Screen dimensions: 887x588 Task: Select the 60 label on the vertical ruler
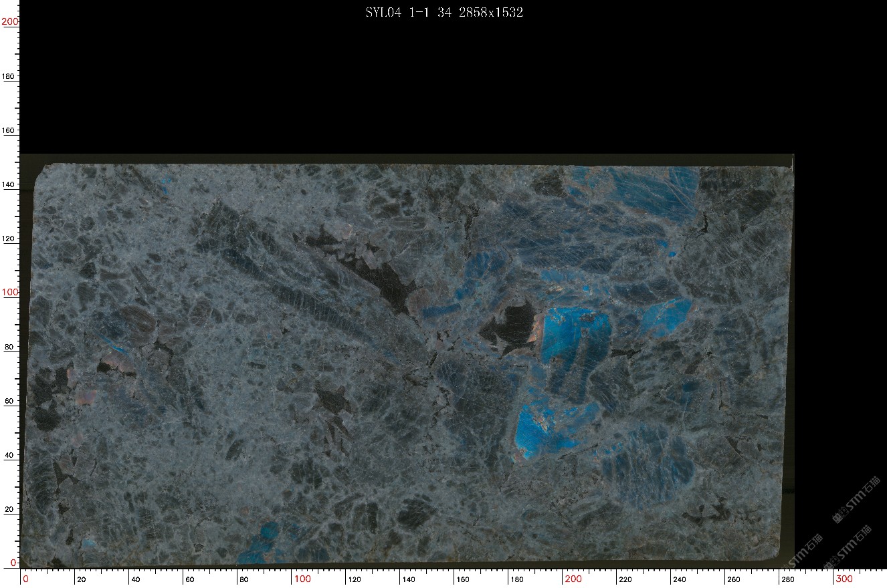point(9,401)
